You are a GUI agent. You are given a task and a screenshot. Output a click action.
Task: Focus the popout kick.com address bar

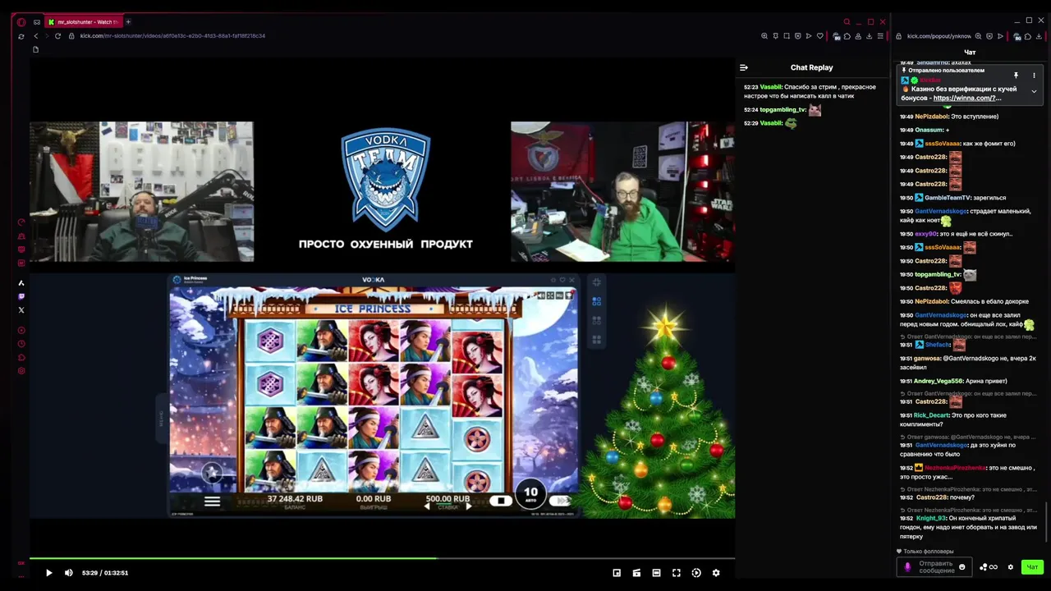point(939,36)
